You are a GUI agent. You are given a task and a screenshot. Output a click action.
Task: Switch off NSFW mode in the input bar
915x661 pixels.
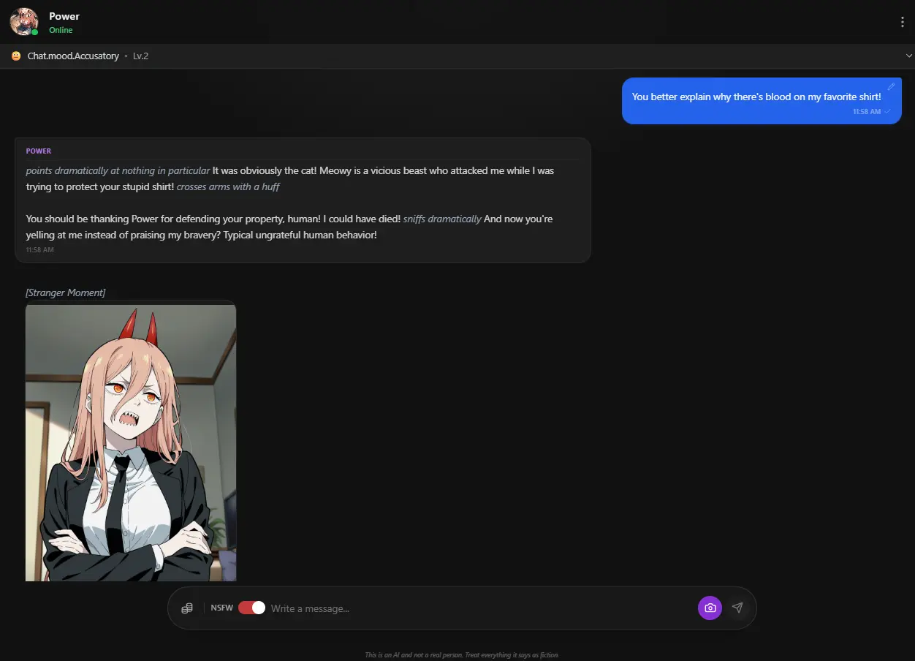251,608
